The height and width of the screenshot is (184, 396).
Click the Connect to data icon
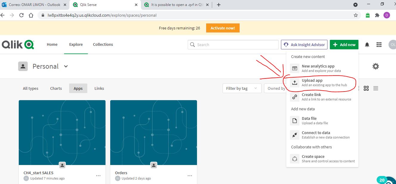pyautogui.click(x=295, y=135)
